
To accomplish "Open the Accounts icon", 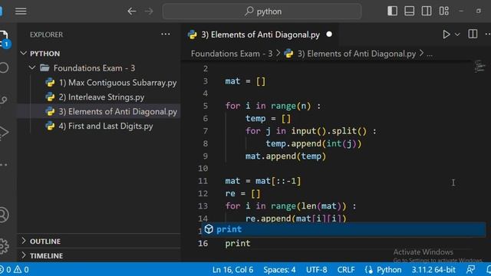I will [x=4, y=215].
